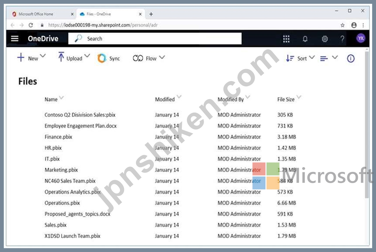Open the hamburger navigation menu

tap(15, 38)
